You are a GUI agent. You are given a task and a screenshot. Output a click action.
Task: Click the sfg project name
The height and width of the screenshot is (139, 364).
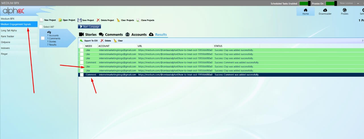pyautogui.click(x=49, y=32)
